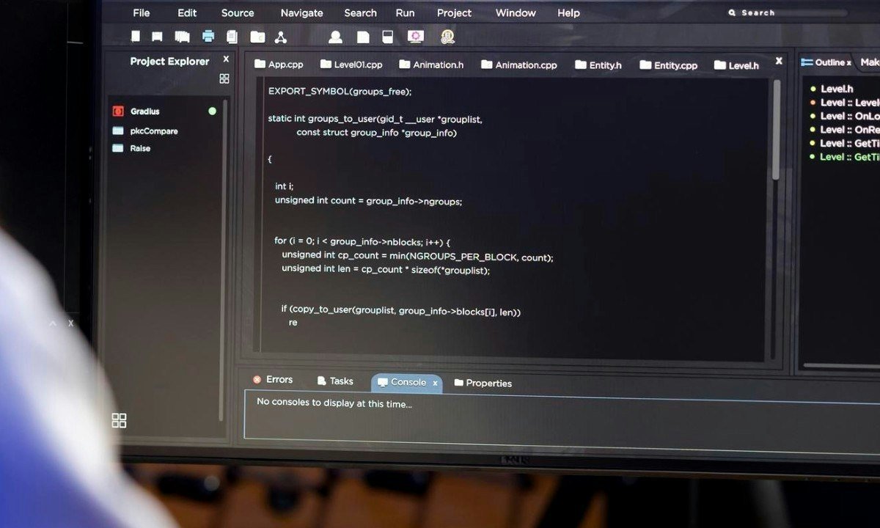Image resolution: width=880 pixels, height=528 pixels.
Task: Click the Print toolbar icon
Action: tap(209, 36)
